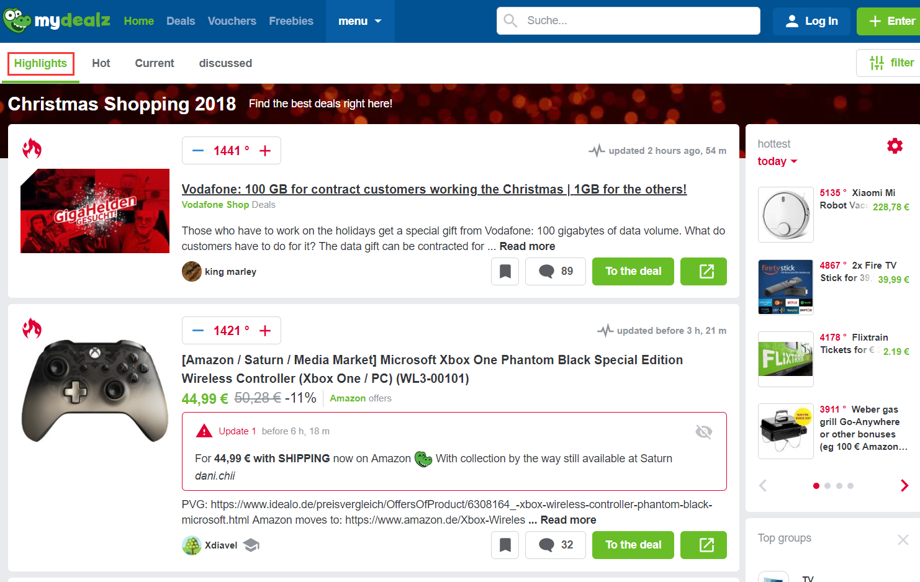Open the Weber gas grill hottest deal

pyautogui.click(x=864, y=428)
